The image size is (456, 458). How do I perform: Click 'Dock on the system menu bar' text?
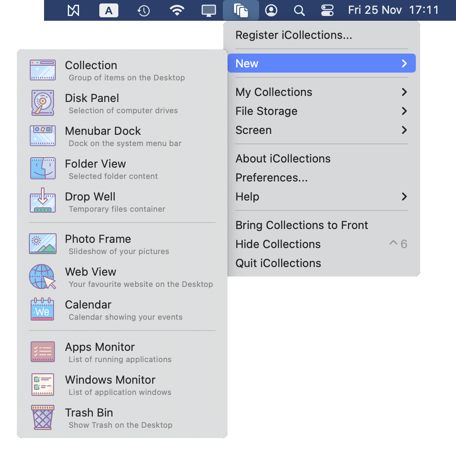click(125, 143)
